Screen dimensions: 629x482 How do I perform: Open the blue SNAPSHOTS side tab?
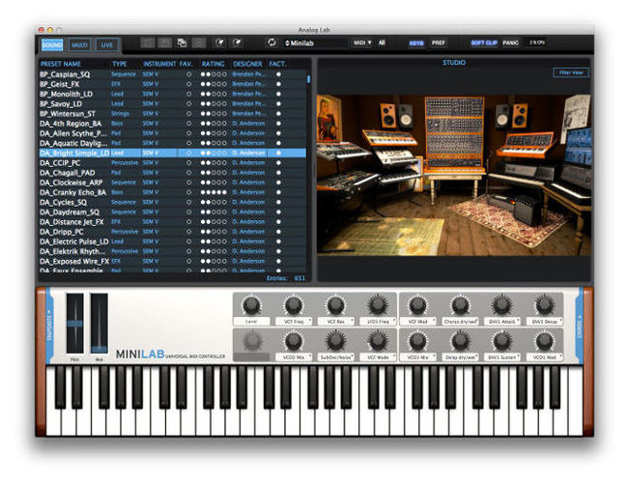pyautogui.click(x=49, y=326)
